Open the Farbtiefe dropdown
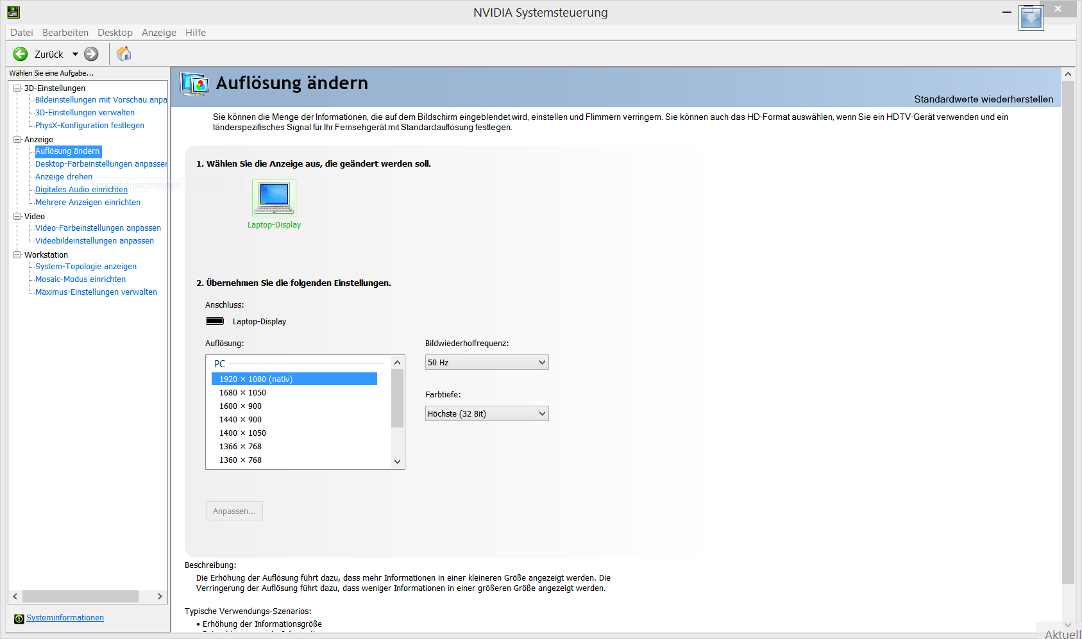This screenshot has width=1082, height=639. [487, 413]
